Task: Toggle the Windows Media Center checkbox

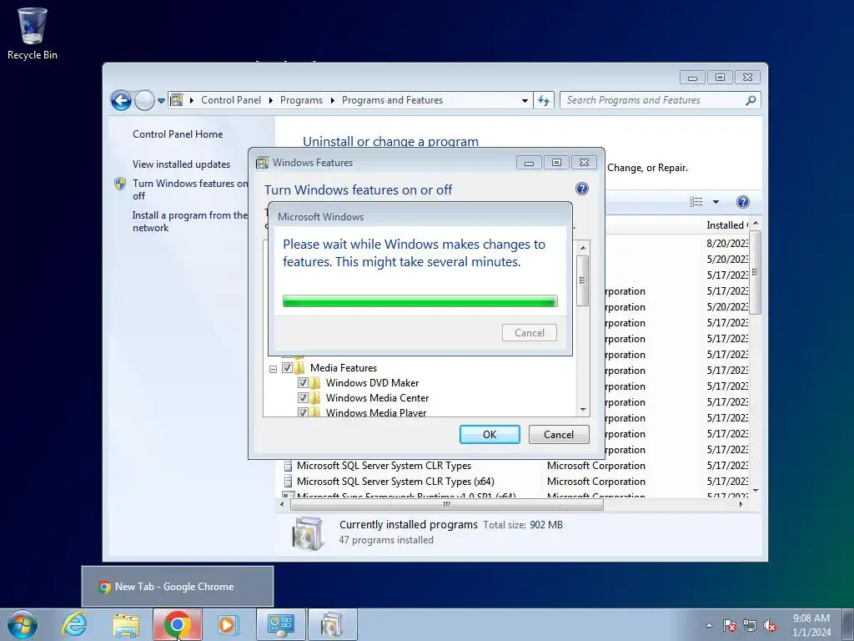Action: (x=303, y=398)
